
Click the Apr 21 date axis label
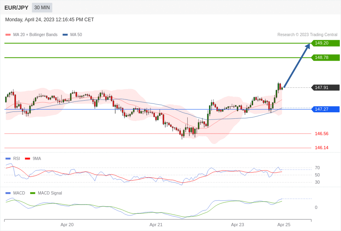tap(156, 225)
